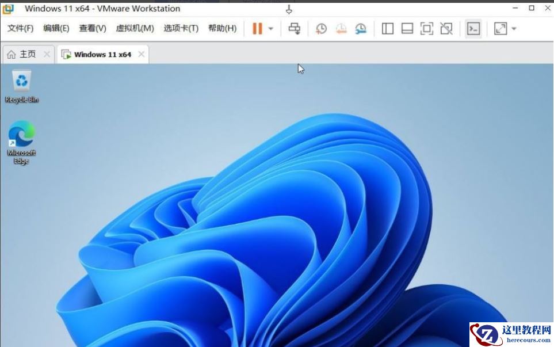Enter full screen mode
The height and width of the screenshot is (347, 554).
point(426,28)
